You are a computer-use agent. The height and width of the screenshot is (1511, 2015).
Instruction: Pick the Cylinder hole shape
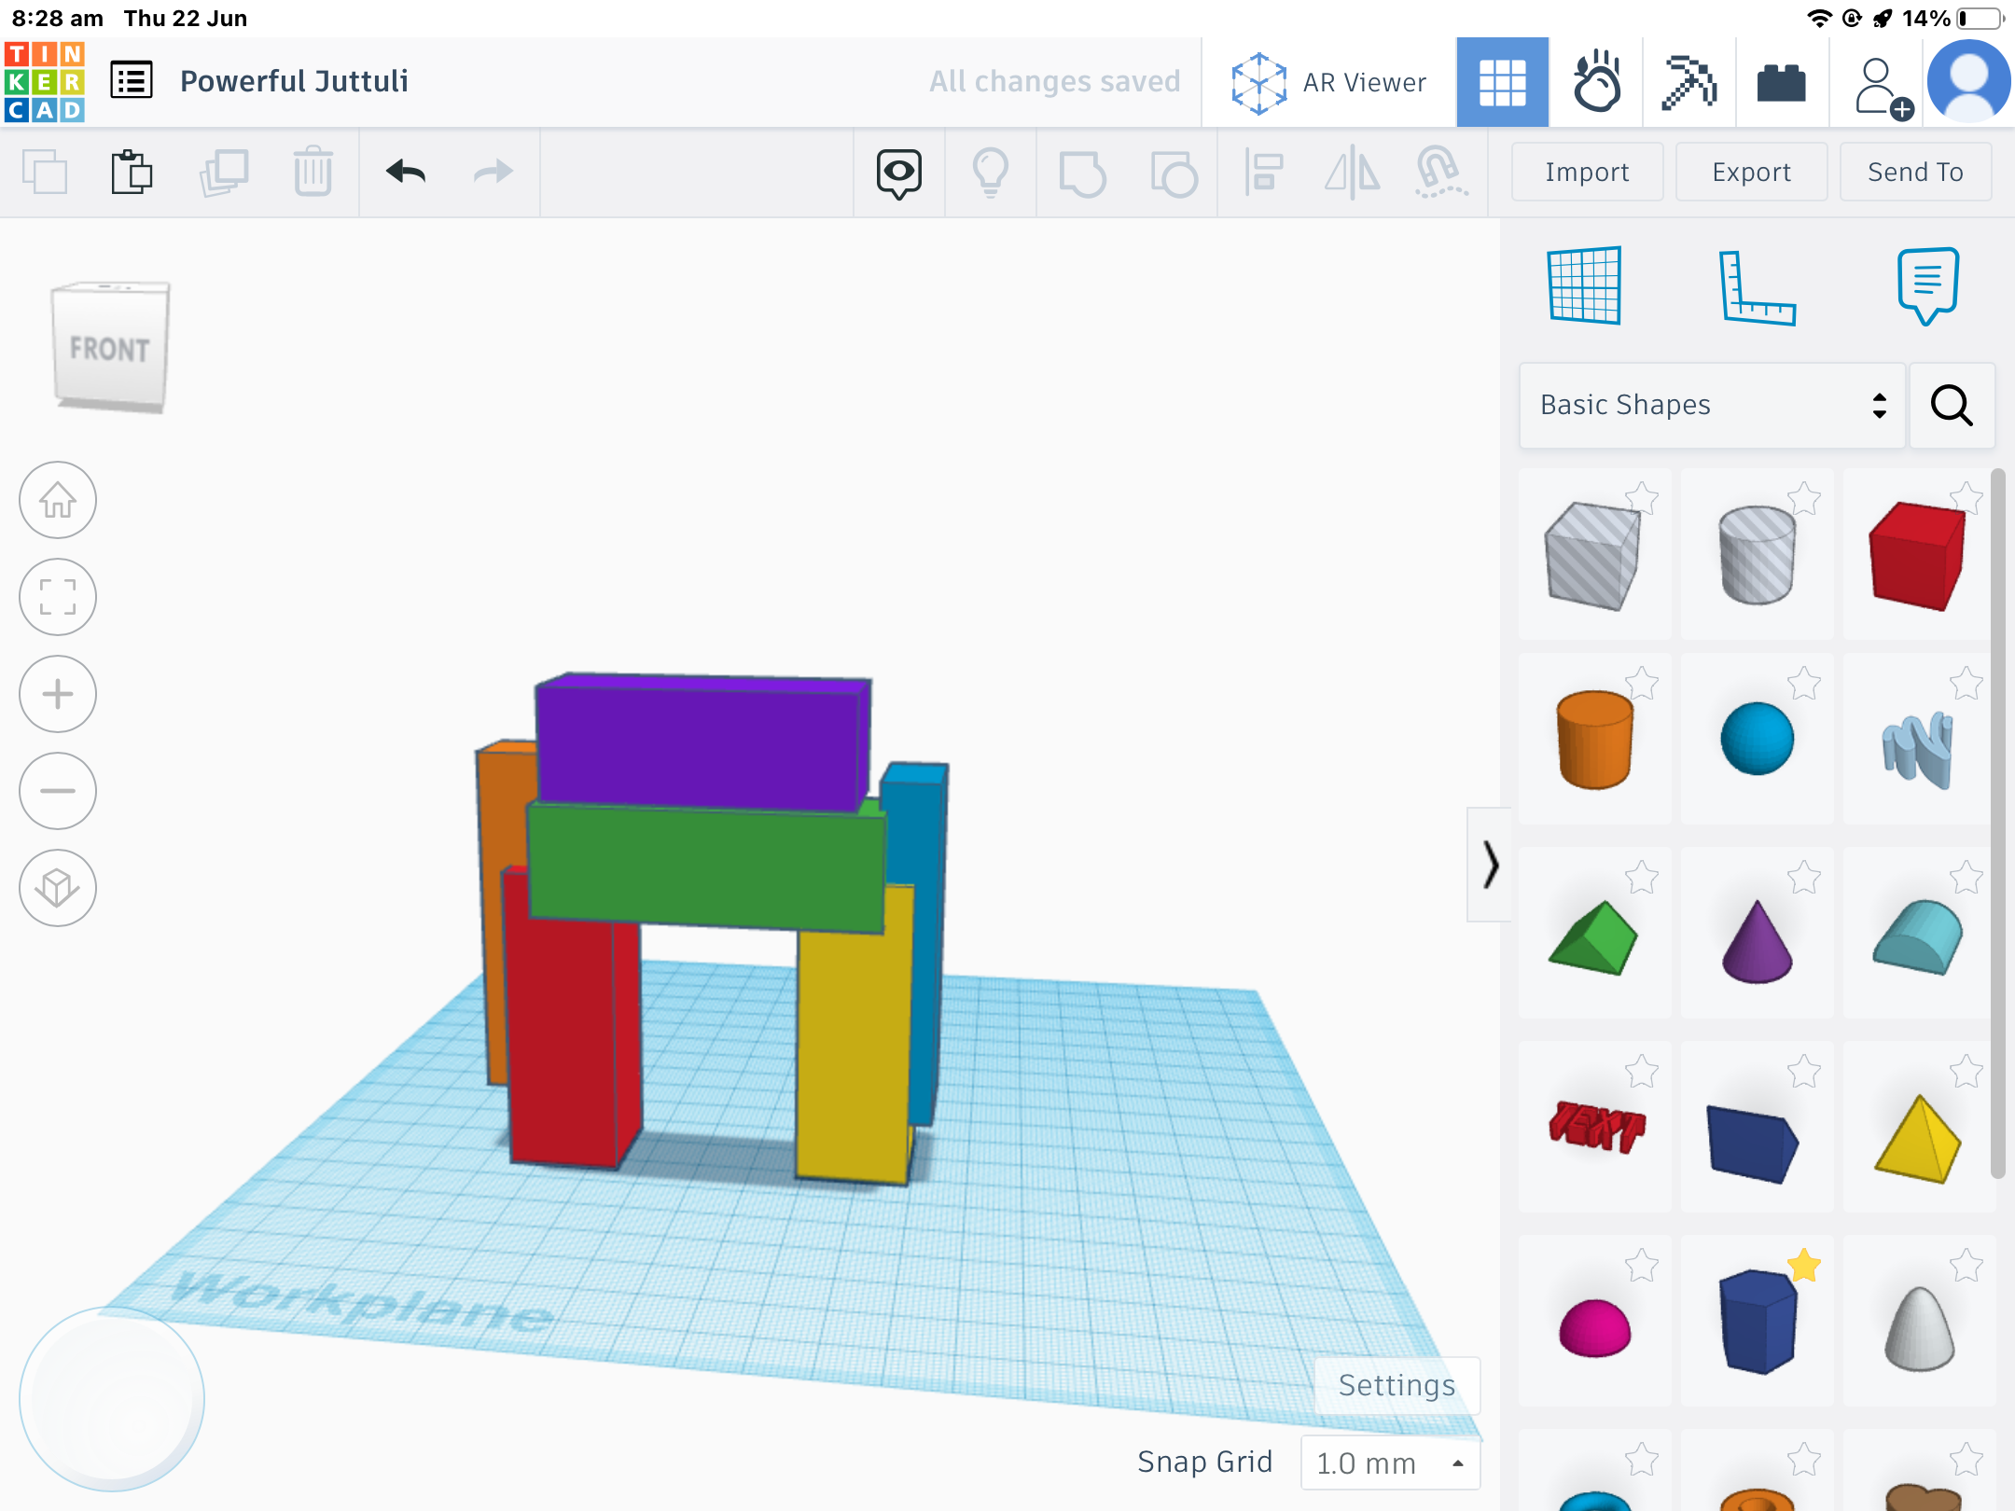click(1758, 554)
